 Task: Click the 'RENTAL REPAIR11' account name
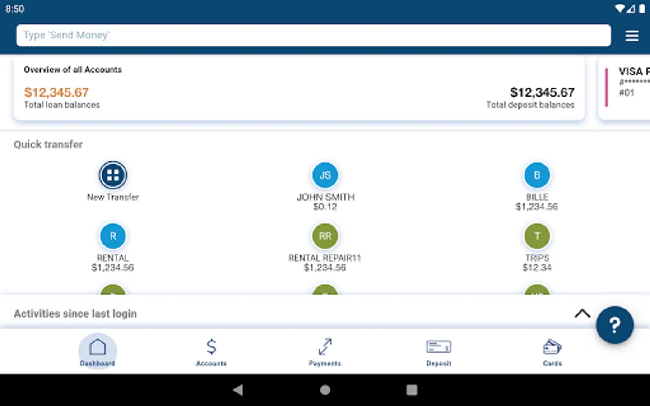coord(325,258)
